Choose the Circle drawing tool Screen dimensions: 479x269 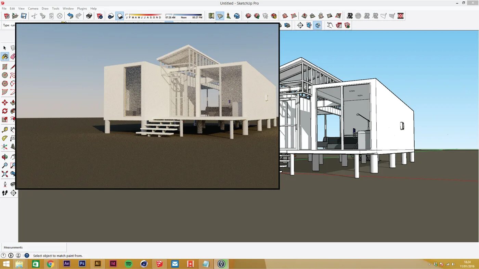5,75
